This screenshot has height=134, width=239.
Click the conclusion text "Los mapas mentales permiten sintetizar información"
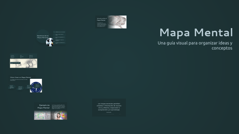(109, 107)
